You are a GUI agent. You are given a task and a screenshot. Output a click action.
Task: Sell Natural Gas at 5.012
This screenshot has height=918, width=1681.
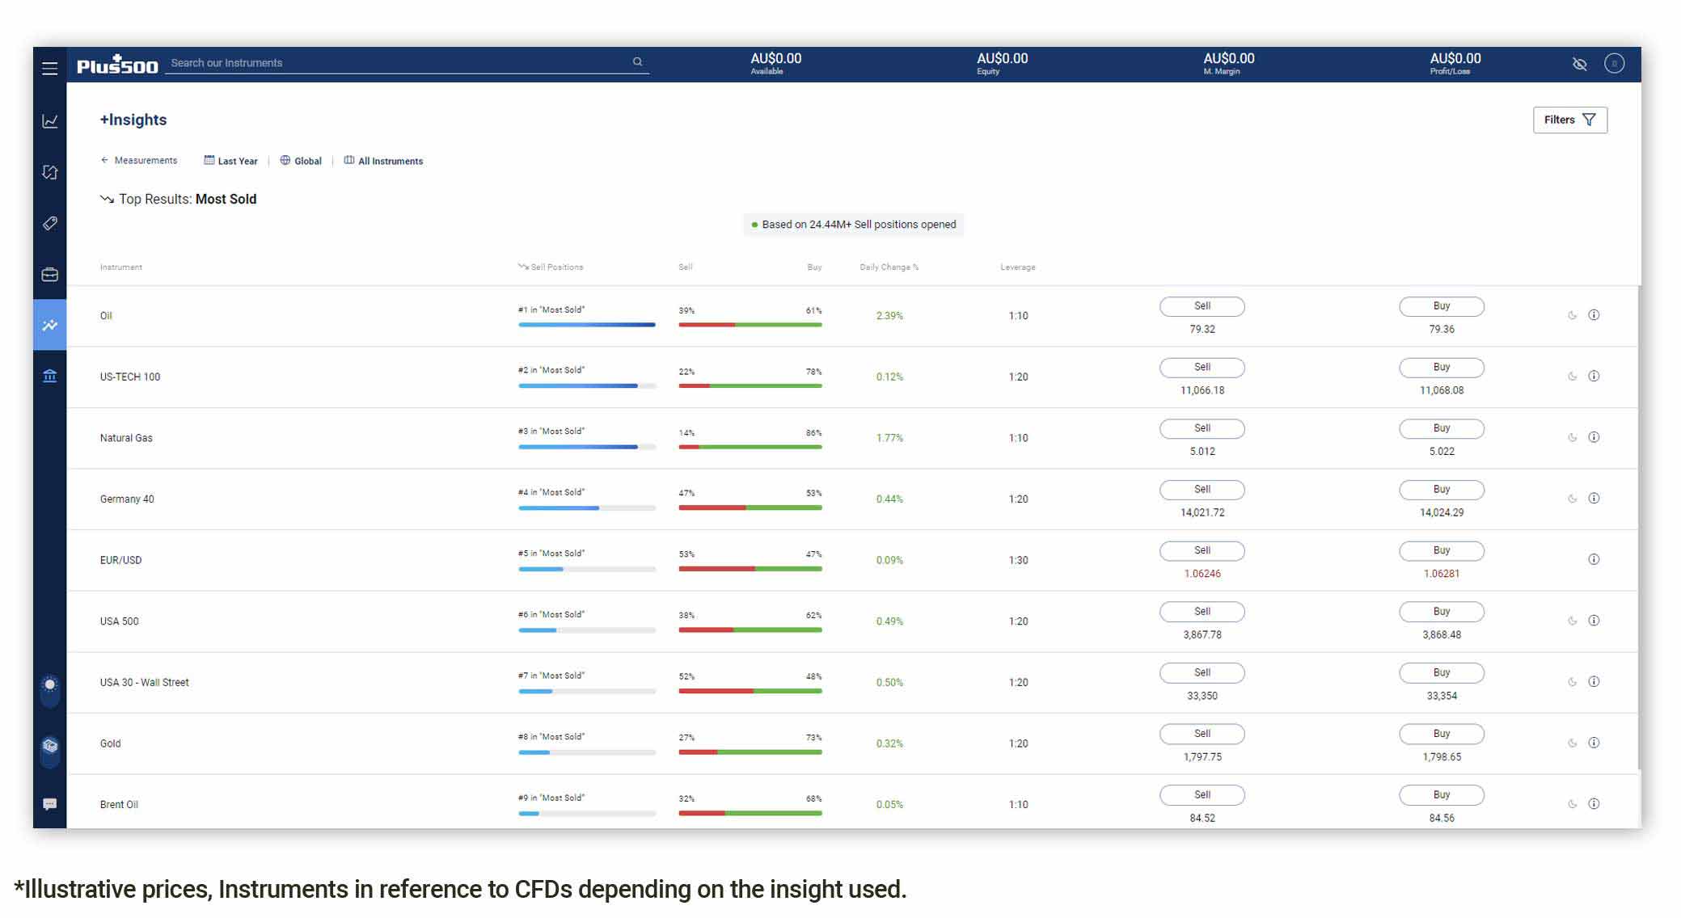point(1202,428)
